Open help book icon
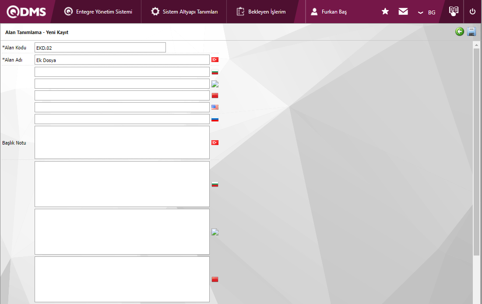This screenshot has height=304, width=482. 454,11
